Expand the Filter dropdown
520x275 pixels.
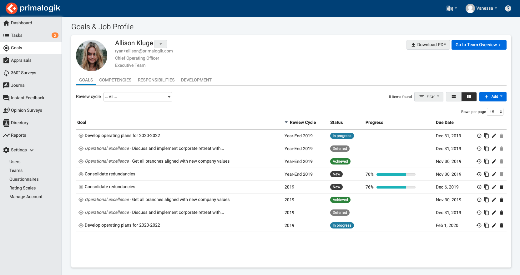pyautogui.click(x=429, y=97)
